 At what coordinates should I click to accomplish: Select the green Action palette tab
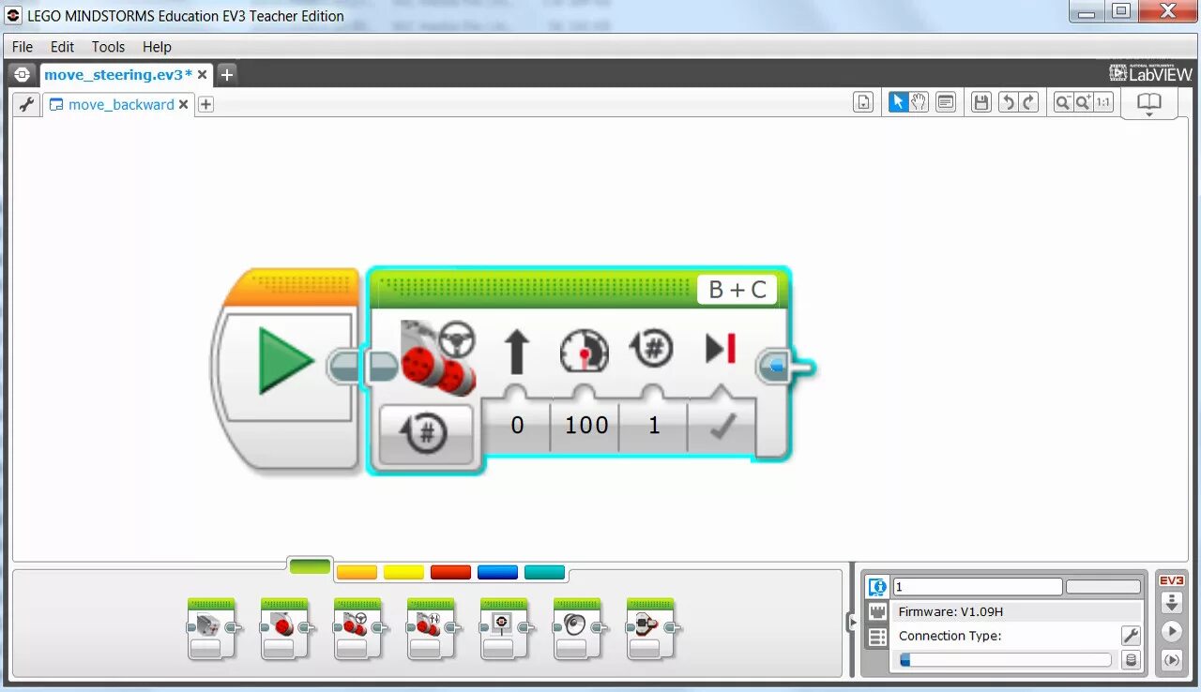(310, 567)
